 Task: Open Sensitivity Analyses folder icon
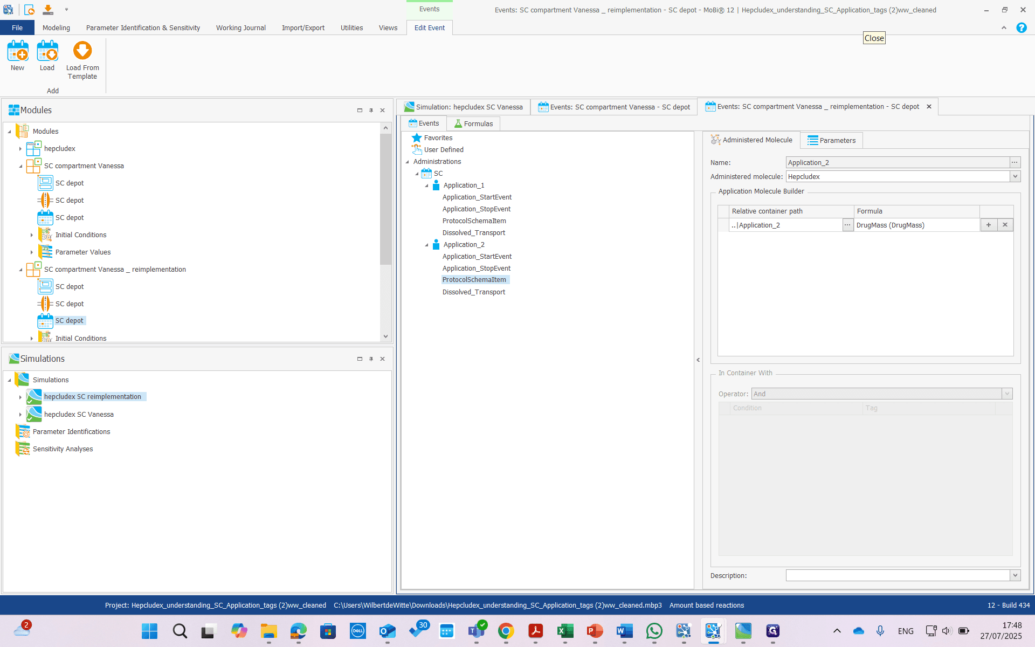tap(23, 449)
